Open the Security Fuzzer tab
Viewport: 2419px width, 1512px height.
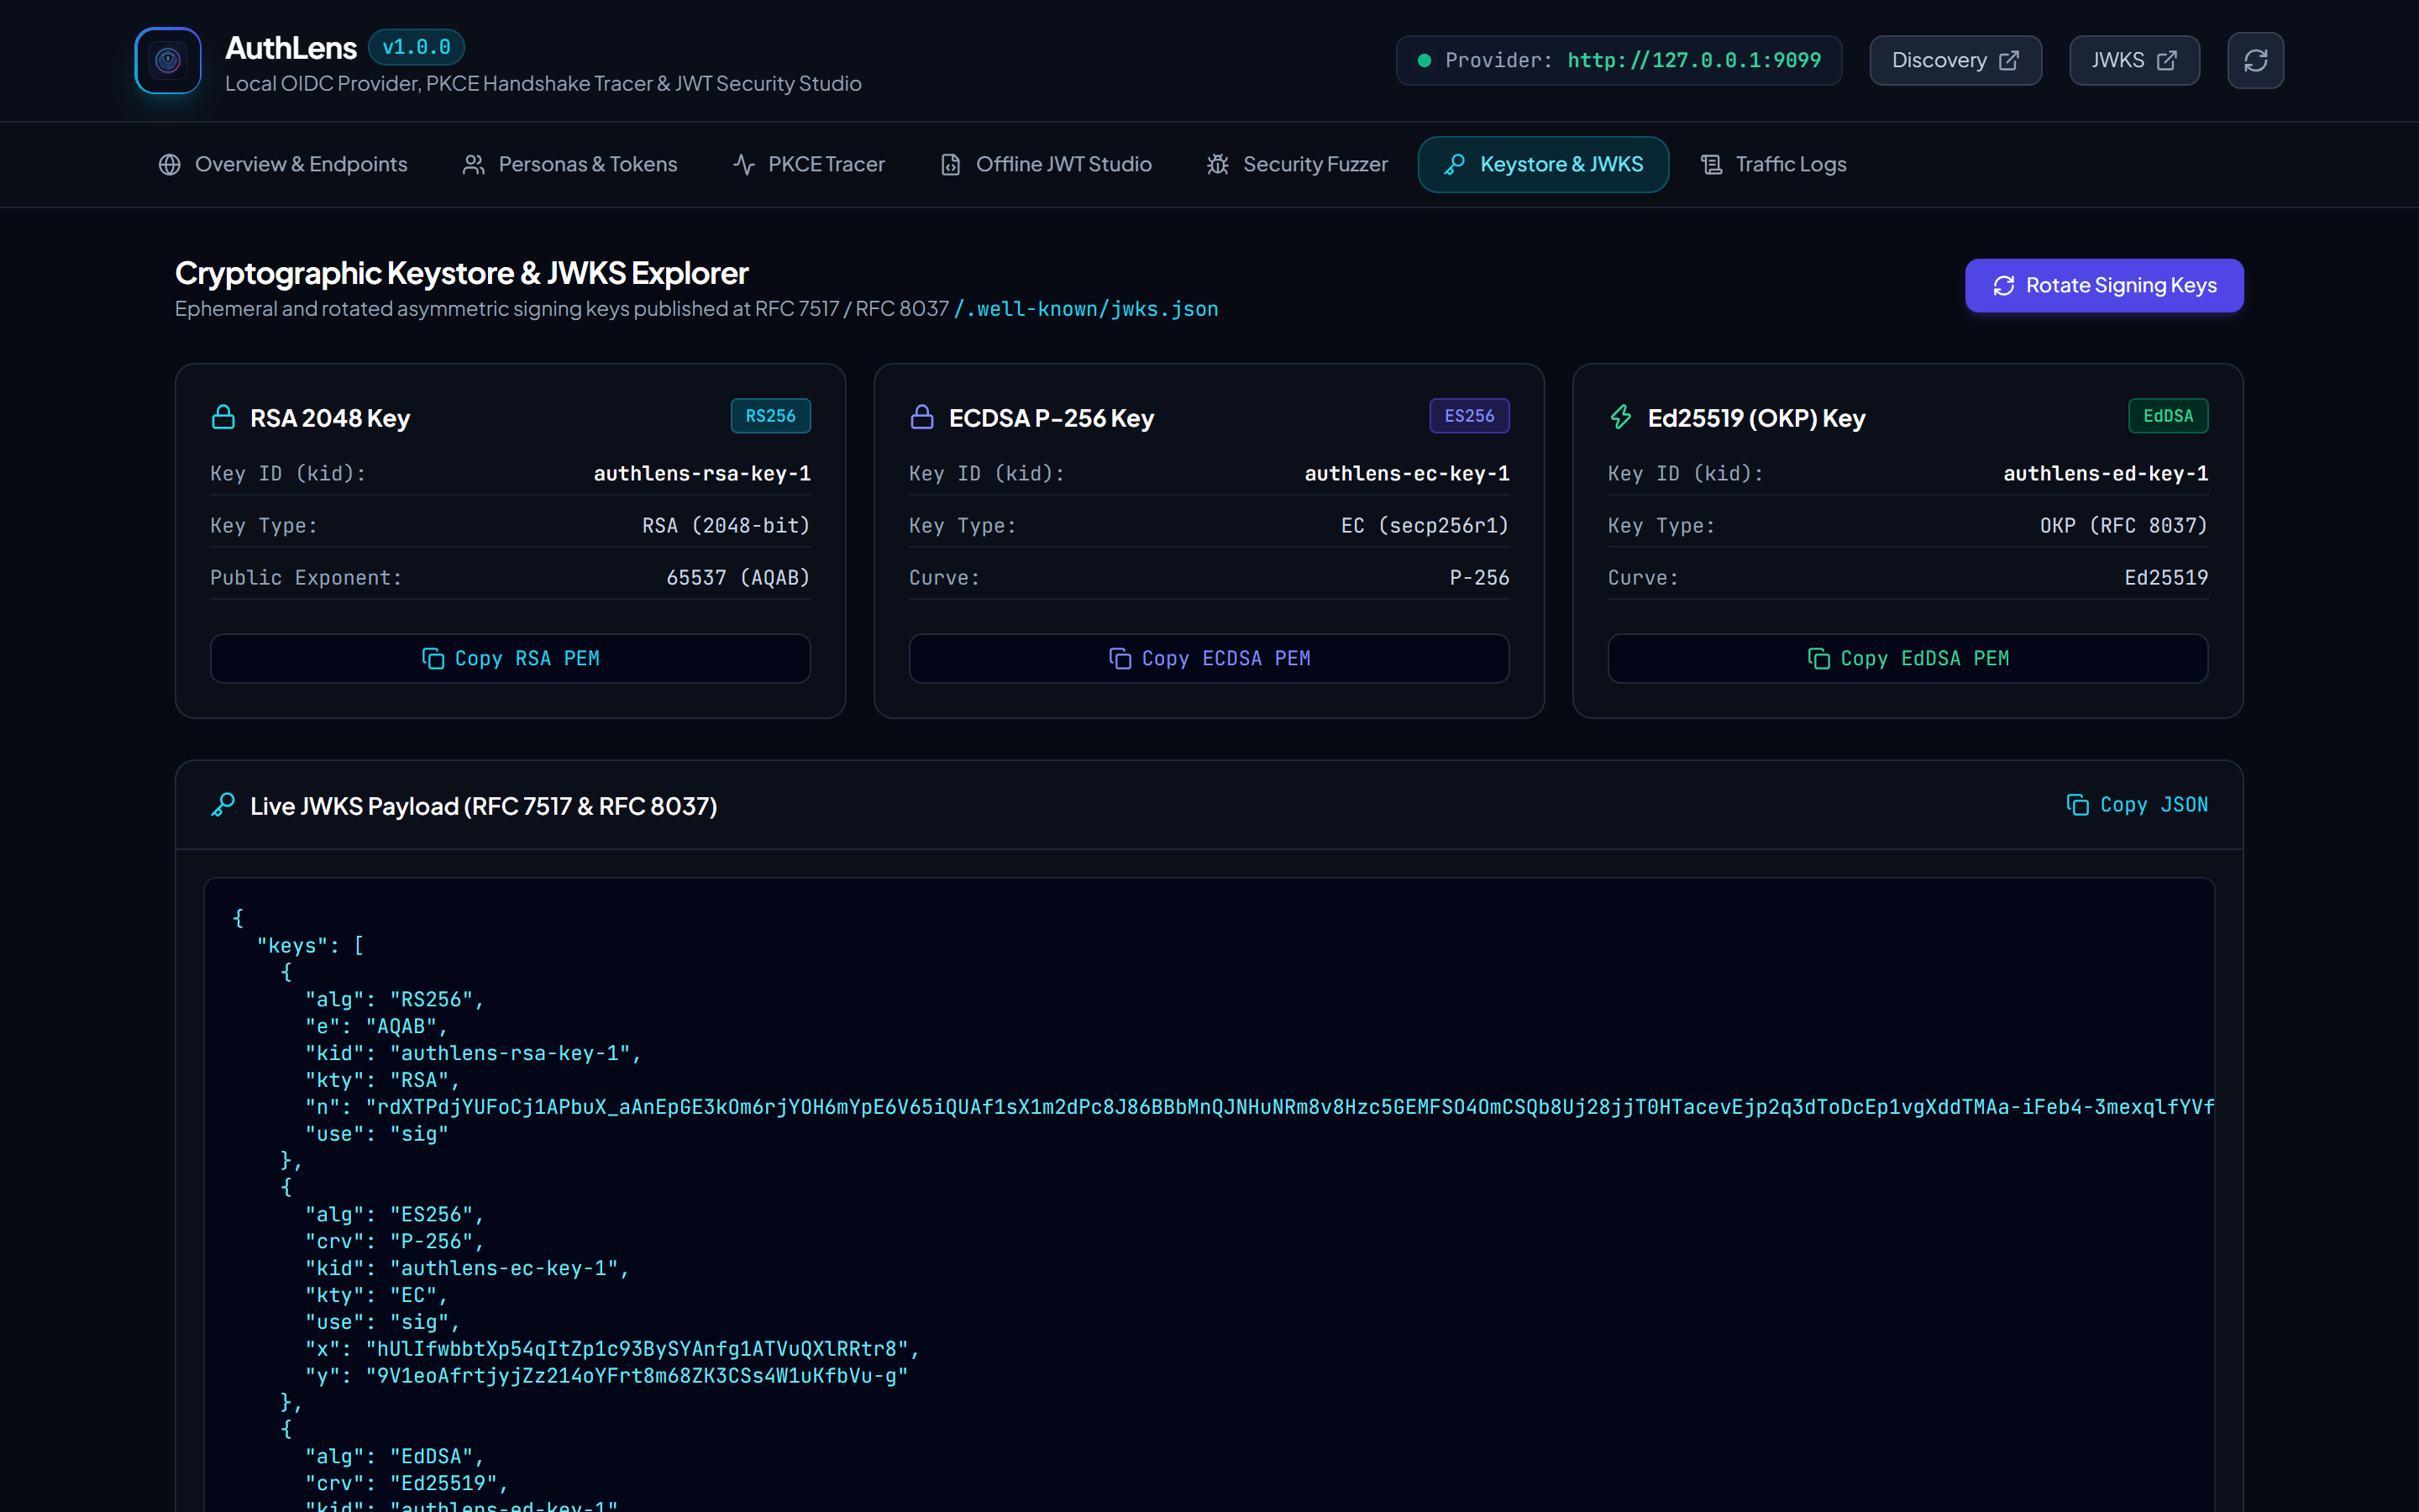[x=1297, y=164]
